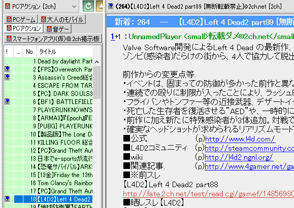The width and height of the screenshot is (294, 208).
Task: Open thread 1 Dead by daylight
Action: (65, 61)
